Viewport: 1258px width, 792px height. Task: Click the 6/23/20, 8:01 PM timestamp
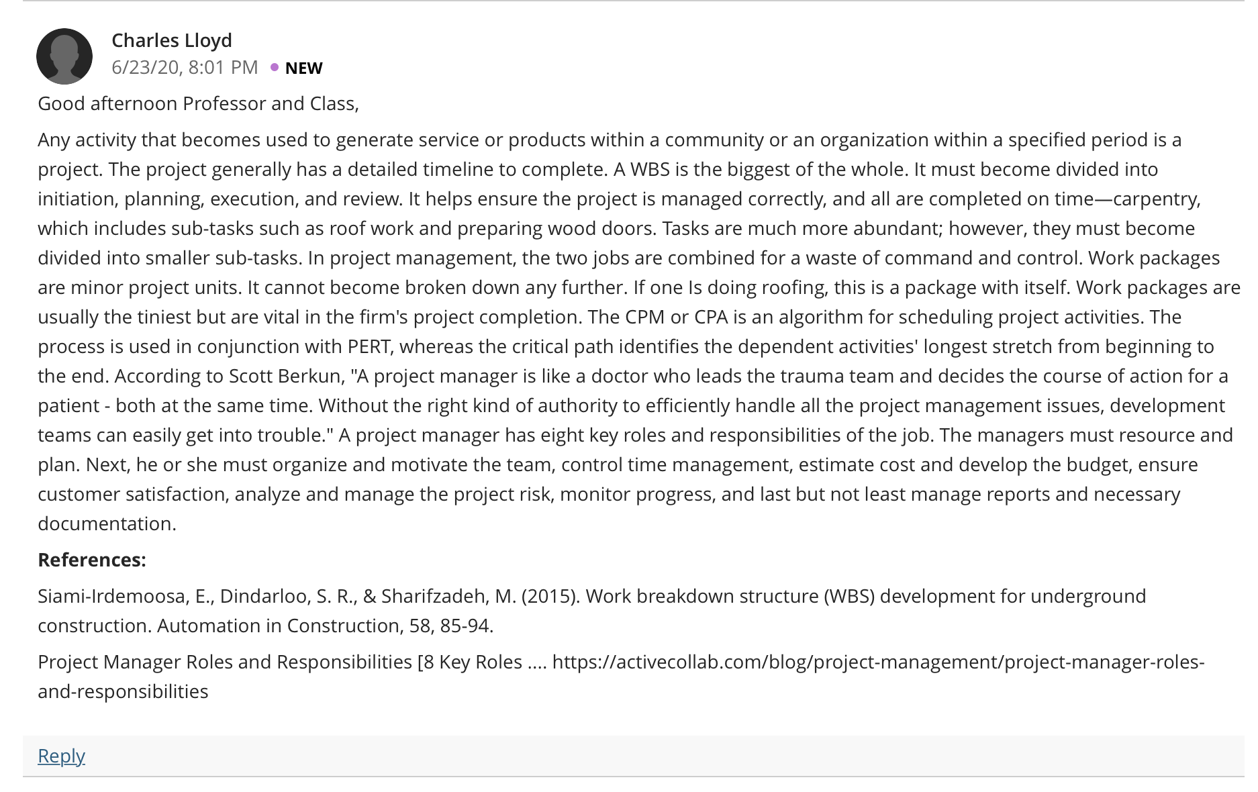(x=185, y=67)
